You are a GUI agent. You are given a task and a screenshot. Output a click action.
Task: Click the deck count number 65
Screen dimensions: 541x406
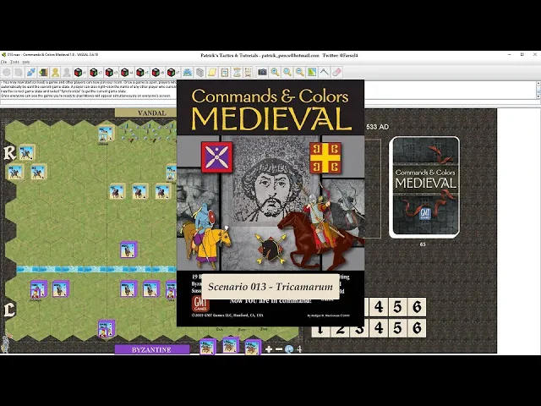click(423, 244)
